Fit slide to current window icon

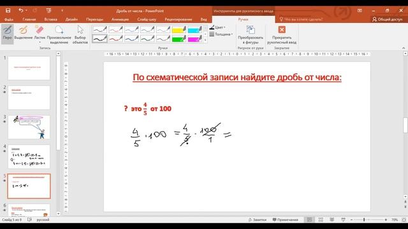tap(404, 219)
